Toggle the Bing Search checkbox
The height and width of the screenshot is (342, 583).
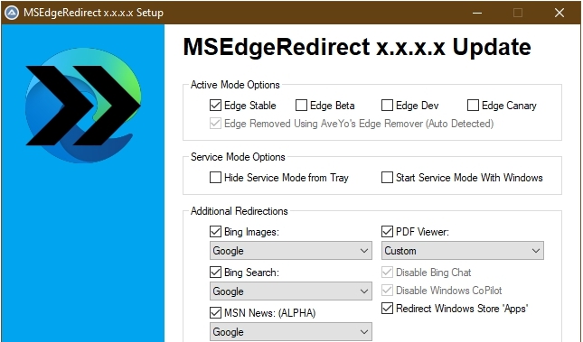point(215,273)
